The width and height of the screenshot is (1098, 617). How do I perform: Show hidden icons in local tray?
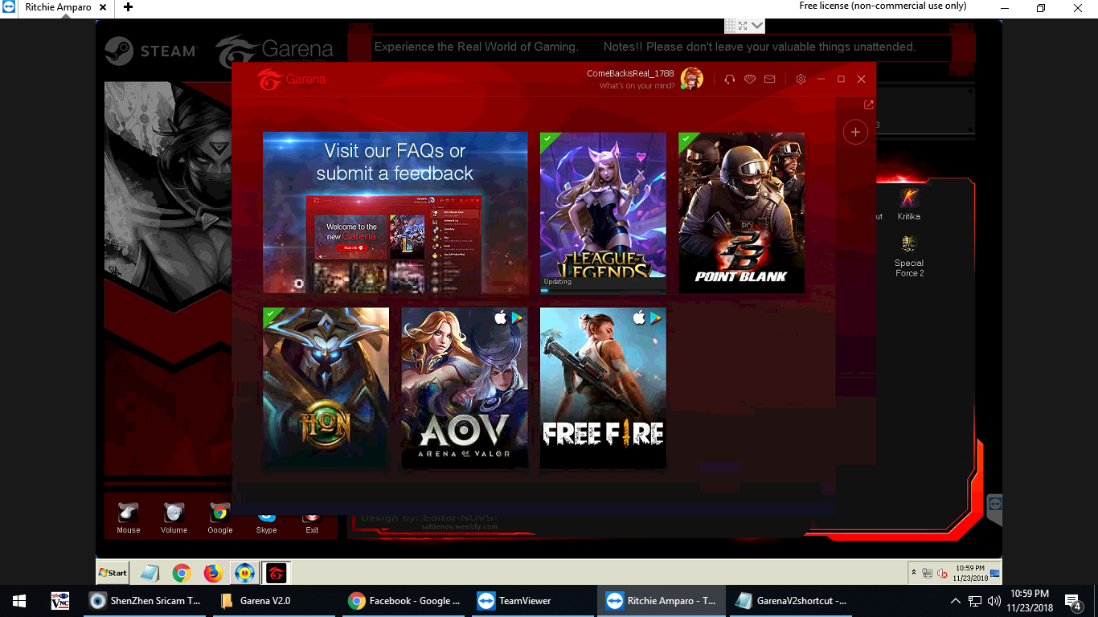coord(956,601)
